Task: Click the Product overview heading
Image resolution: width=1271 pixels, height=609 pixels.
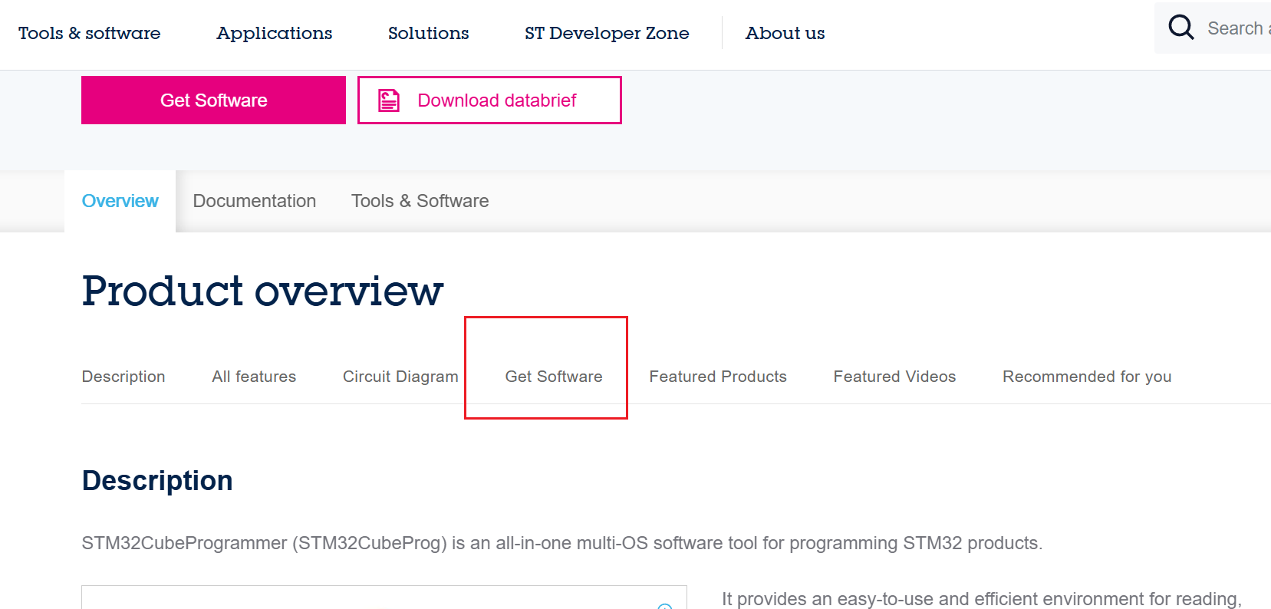Action: (x=262, y=291)
